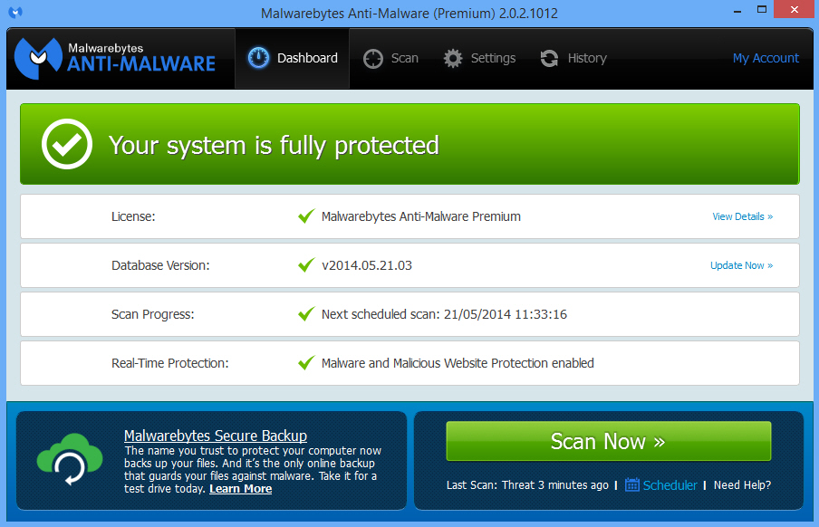Viewport: 819px width, 527px height.
Task: Minimize the Malwarebytes window
Action: 737,11
